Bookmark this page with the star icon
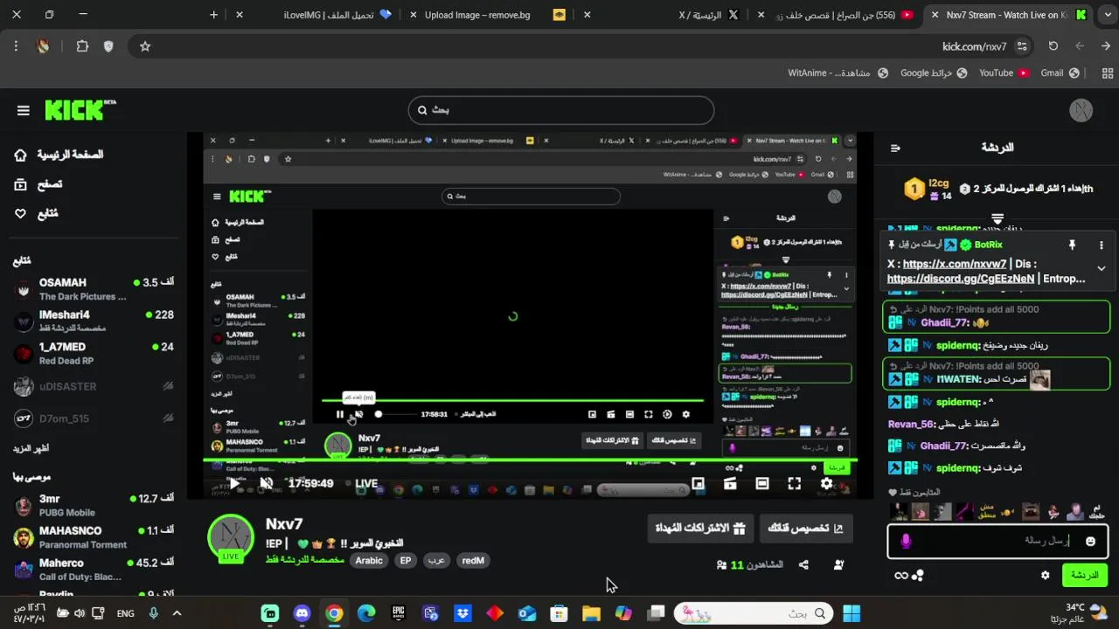 point(145,46)
